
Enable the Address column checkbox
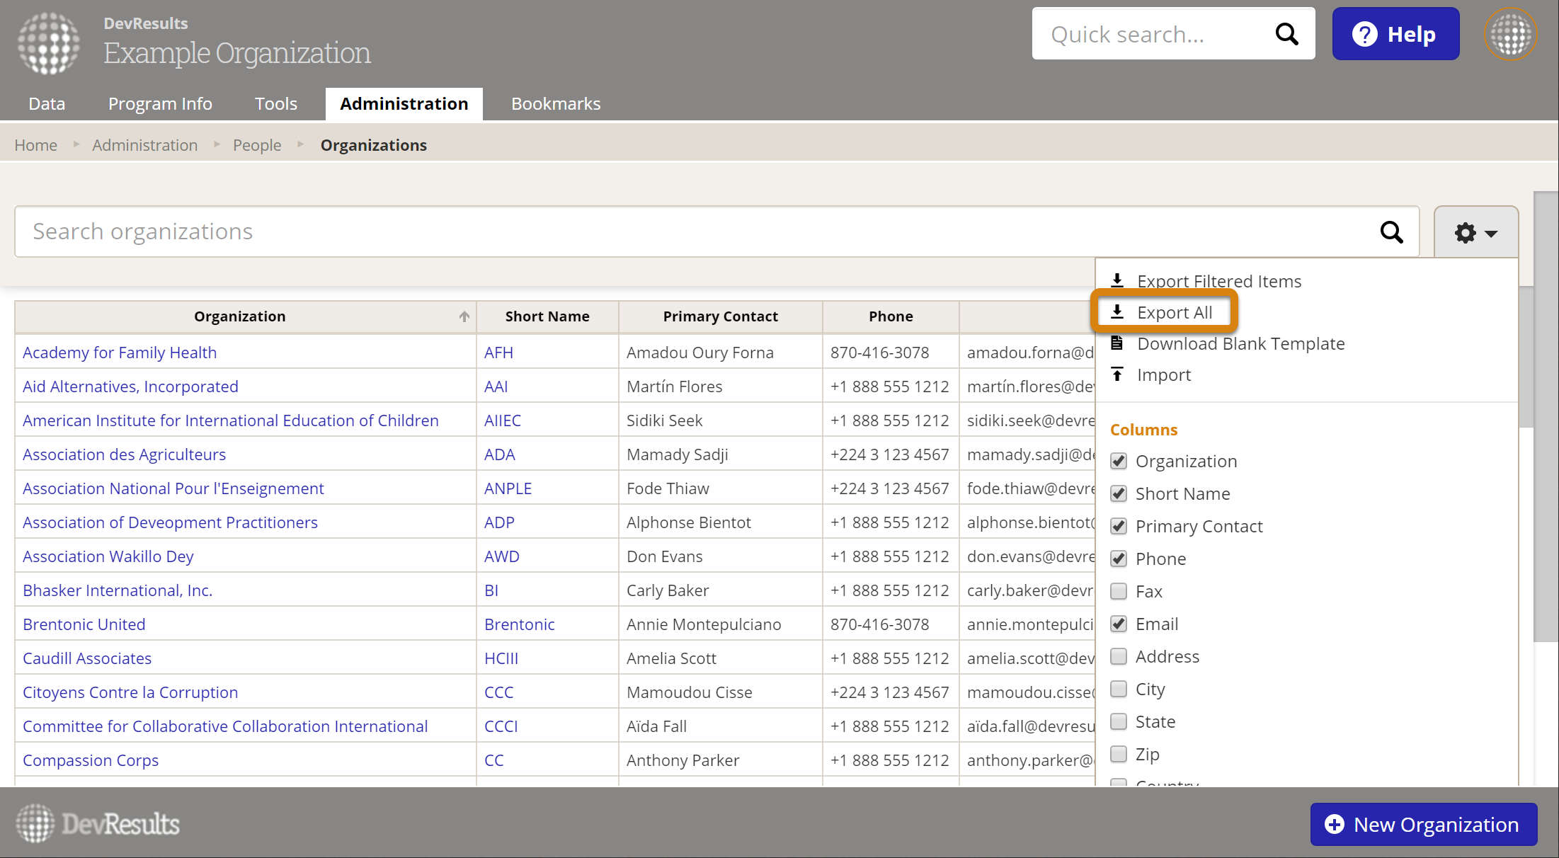click(x=1119, y=656)
